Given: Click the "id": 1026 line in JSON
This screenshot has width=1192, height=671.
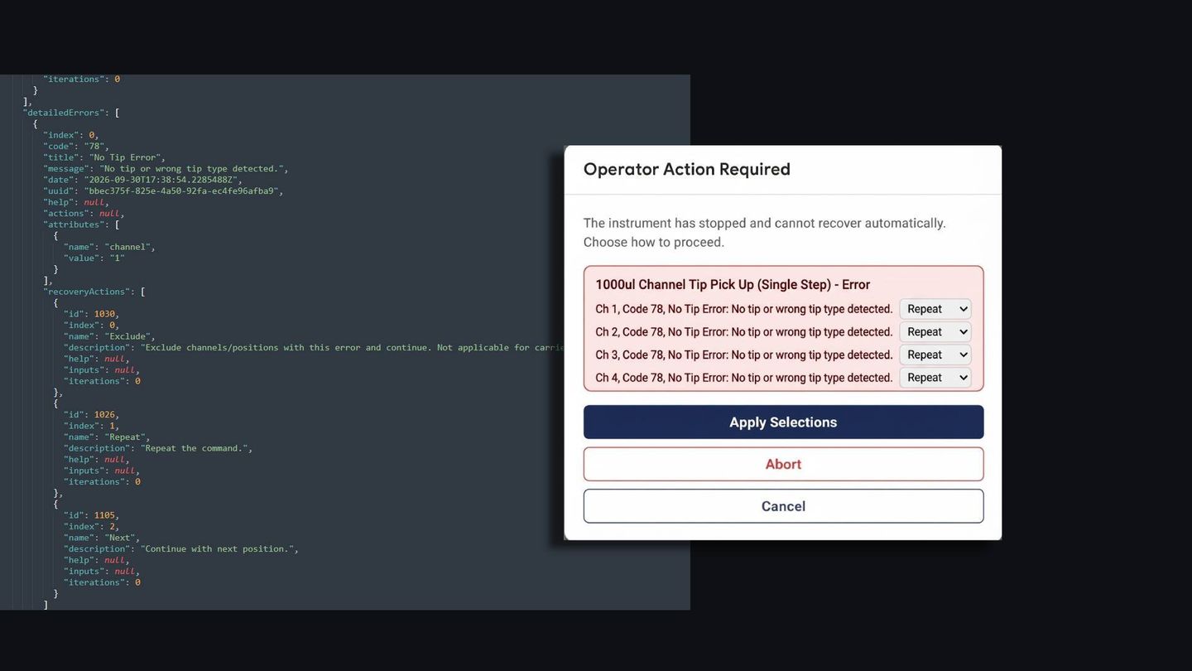Looking at the screenshot, I should click(x=92, y=414).
